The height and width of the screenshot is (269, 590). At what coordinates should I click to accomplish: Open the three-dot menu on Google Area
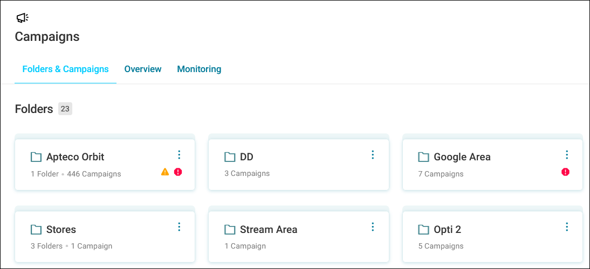[567, 154]
